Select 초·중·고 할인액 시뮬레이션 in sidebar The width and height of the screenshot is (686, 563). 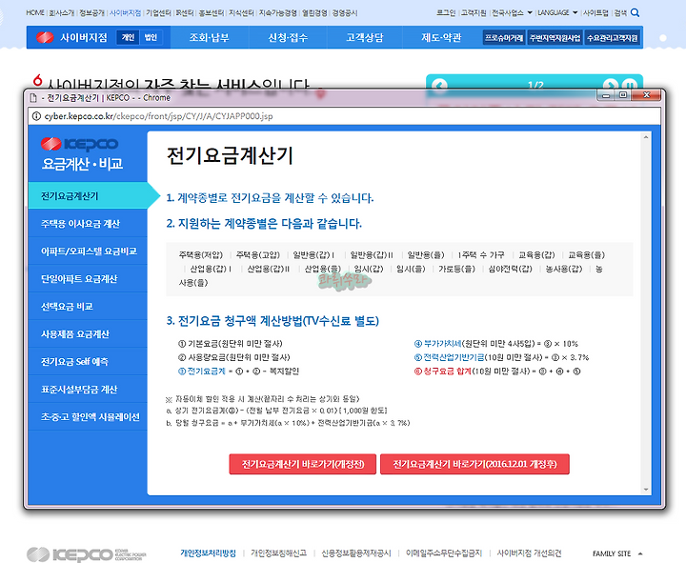[x=88, y=417]
